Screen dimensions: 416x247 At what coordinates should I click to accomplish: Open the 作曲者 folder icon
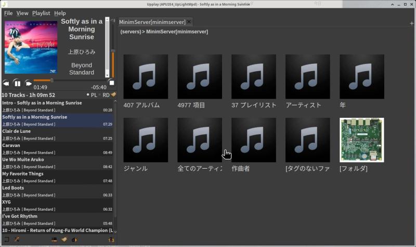(x=254, y=140)
